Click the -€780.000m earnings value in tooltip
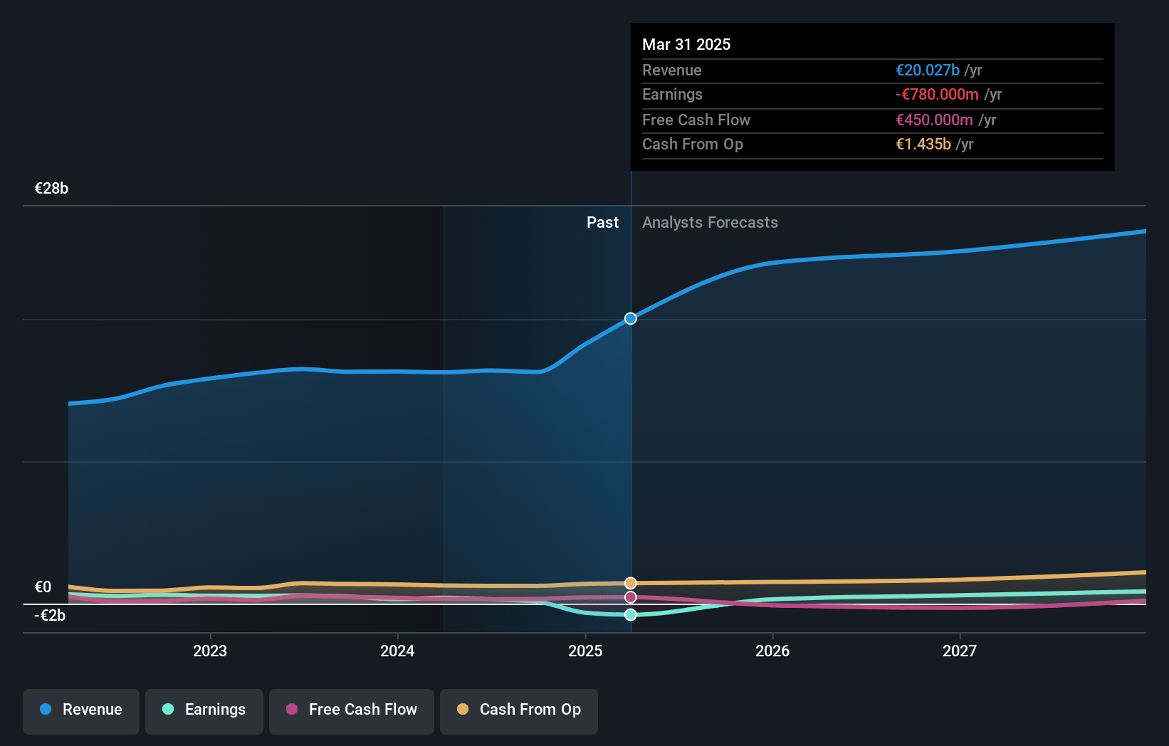Image resolution: width=1169 pixels, height=746 pixels. pos(937,95)
